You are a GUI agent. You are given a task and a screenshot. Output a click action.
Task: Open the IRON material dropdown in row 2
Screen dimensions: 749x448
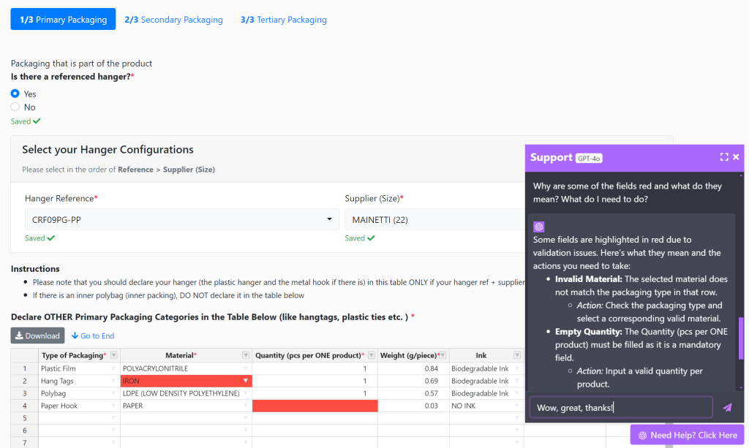(245, 381)
